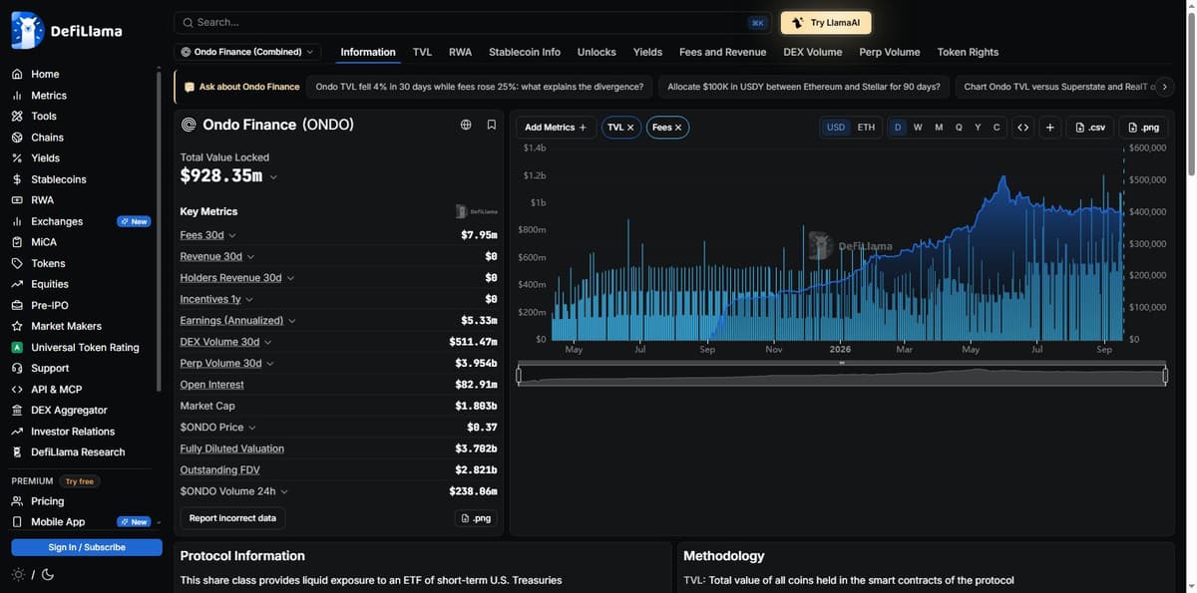Open the Yields sidebar page

pos(45,158)
